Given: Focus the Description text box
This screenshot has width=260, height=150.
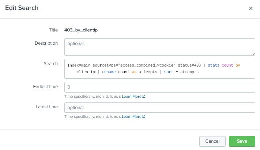Looking at the screenshot, I should [x=159, y=47].
